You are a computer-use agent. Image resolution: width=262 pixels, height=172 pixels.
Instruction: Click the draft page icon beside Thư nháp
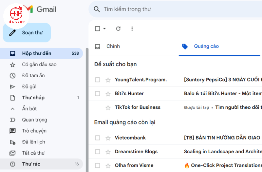12,98
